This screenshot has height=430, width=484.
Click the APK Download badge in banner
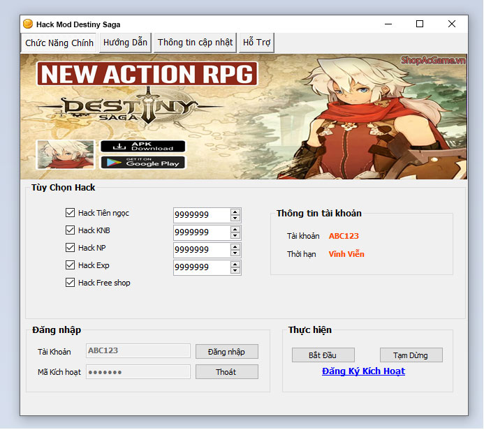143,146
